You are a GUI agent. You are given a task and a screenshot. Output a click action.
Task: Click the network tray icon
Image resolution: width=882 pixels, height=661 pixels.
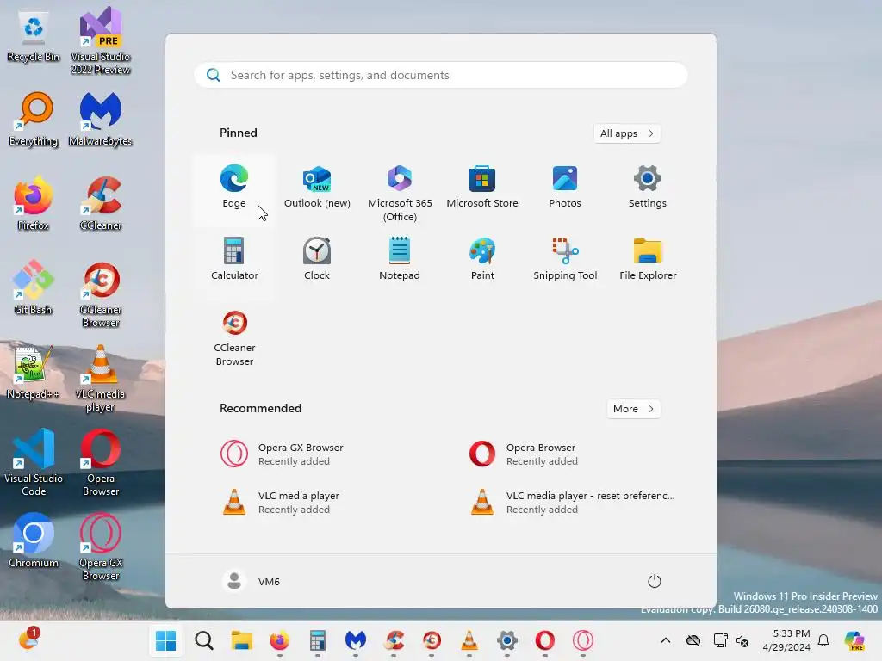[720, 640]
